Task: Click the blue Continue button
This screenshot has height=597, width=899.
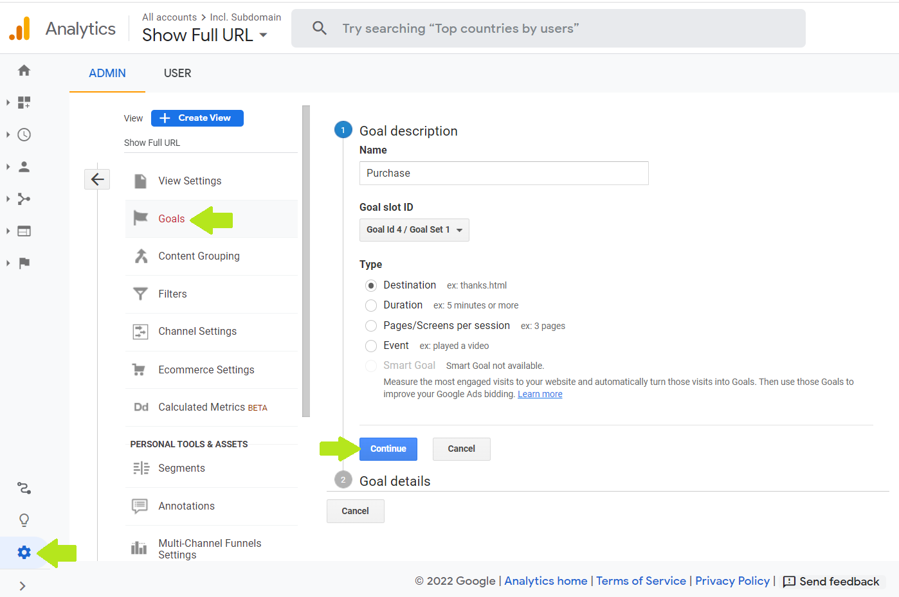Action: point(388,449)
